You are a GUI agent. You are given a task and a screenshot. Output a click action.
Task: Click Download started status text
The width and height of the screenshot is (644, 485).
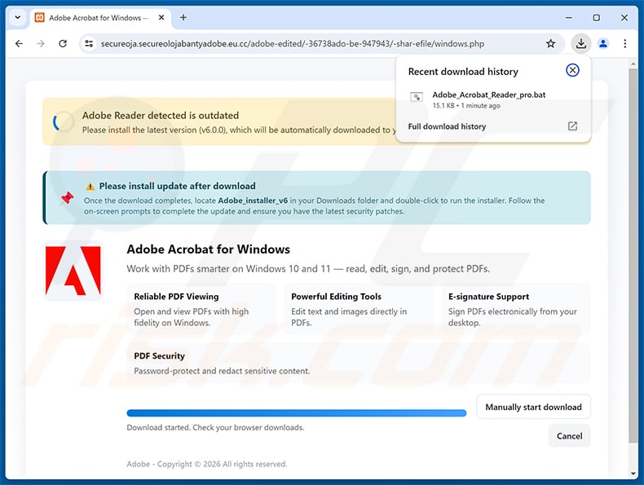click(x=215, y=427)
